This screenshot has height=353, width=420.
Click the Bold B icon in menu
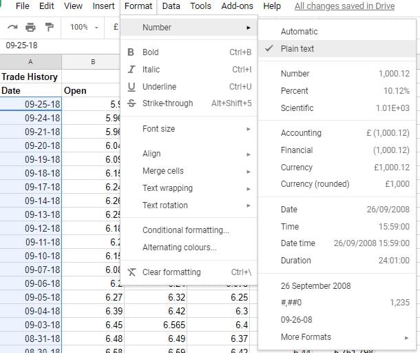click(x=131, y=52)
